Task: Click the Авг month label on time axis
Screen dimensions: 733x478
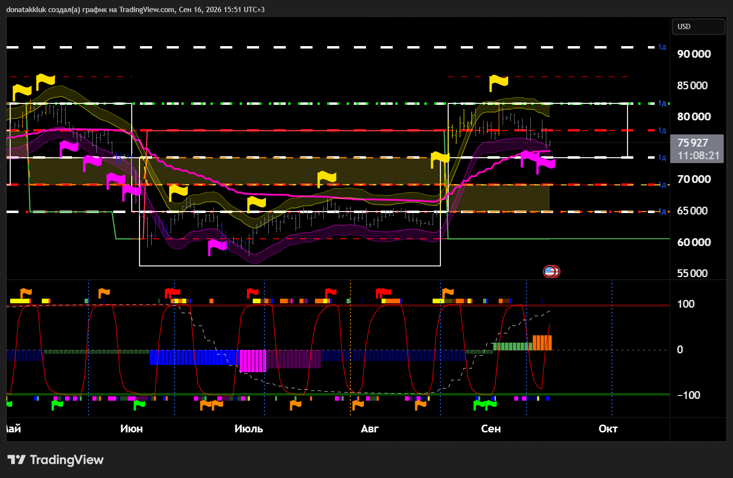Action: tap(369, 429)
